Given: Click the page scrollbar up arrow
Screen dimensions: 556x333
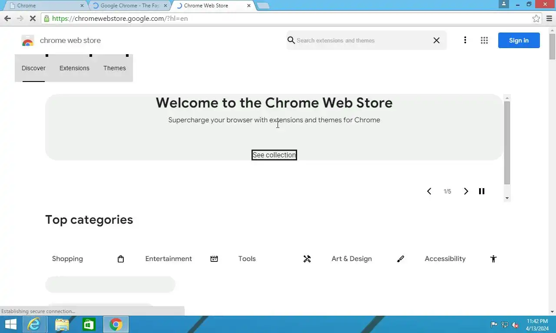Looking at the screenshot, I should (x=553, y=30).
